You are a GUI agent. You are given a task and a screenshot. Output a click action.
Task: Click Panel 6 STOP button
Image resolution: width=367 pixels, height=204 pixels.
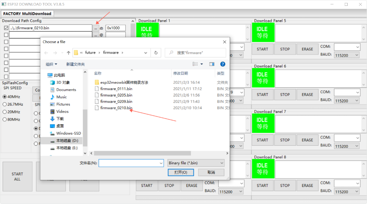tap(285, 94)
